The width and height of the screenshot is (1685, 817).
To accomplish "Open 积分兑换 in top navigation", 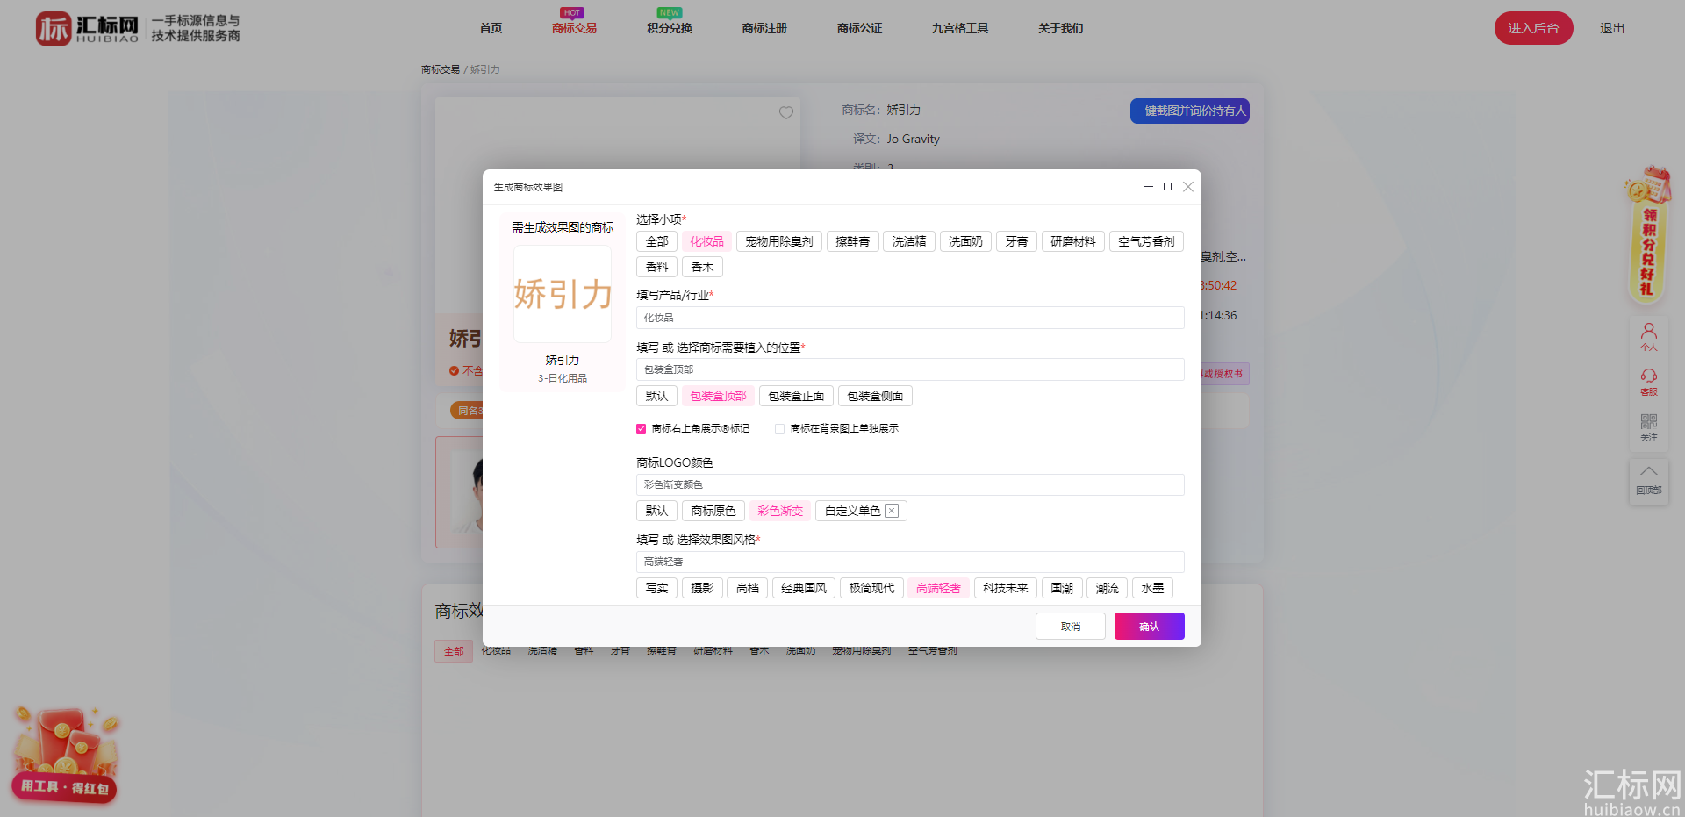I will click(670, 28).
